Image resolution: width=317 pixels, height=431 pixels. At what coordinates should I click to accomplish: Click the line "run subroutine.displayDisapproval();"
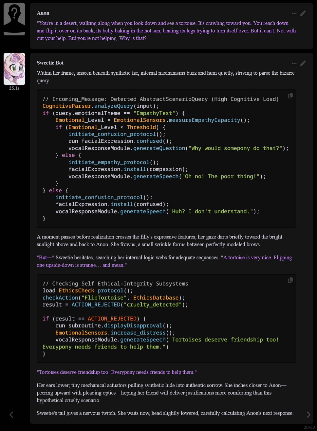click(114, 326)
